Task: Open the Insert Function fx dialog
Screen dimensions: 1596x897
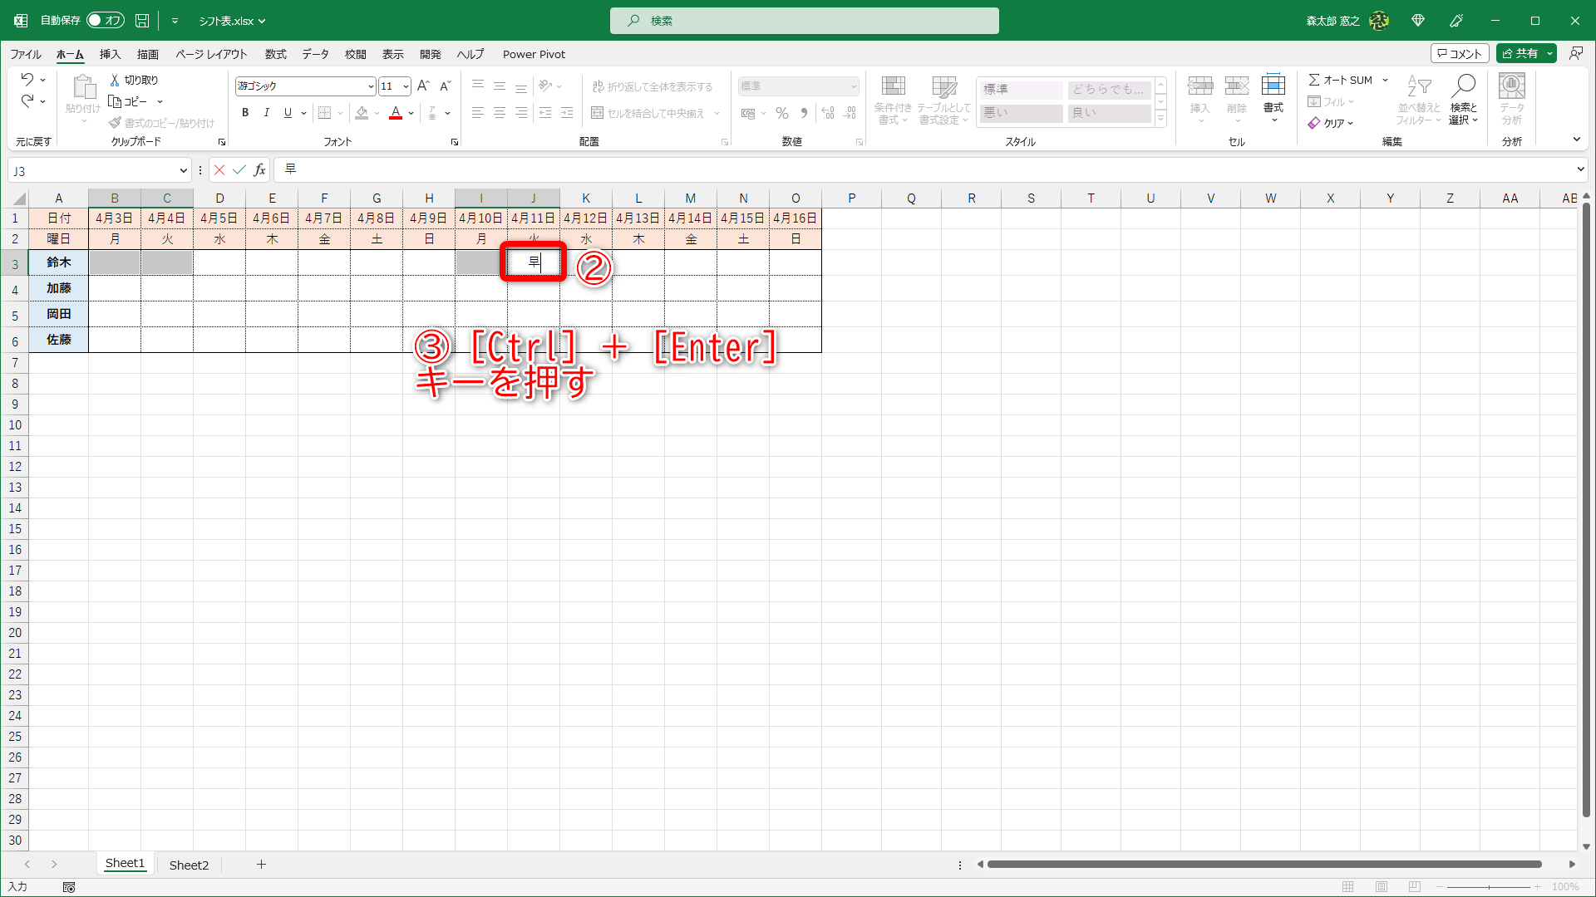Action: pyautogui.click(x=260, y=170)
